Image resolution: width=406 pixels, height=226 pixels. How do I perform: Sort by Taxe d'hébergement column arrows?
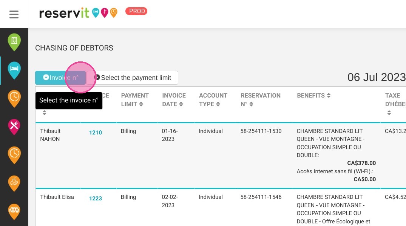click(389, 113)
